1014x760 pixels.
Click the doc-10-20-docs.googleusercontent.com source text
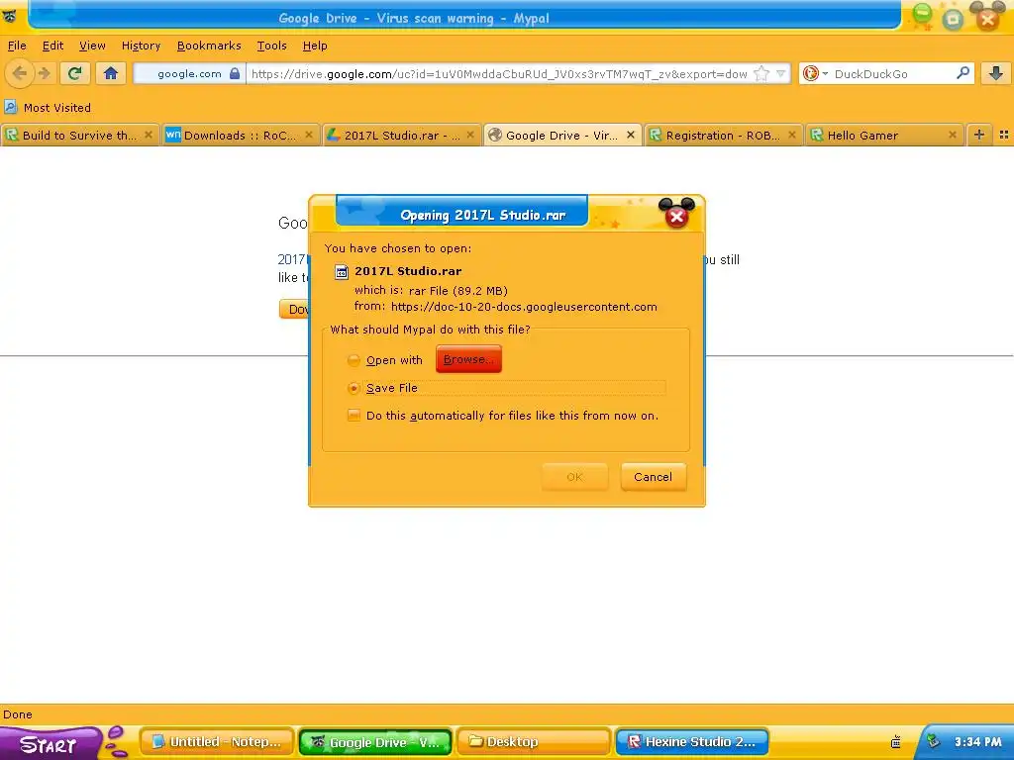pos(524,307)
